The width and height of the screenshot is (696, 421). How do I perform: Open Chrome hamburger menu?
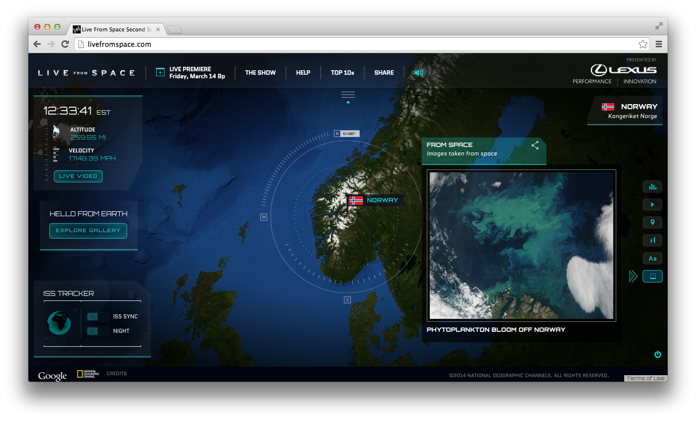click(659, 44)
